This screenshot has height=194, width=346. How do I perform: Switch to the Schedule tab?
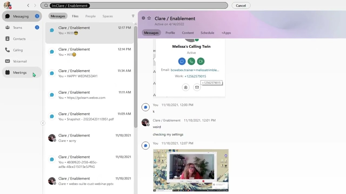click(x=207, y=33)
